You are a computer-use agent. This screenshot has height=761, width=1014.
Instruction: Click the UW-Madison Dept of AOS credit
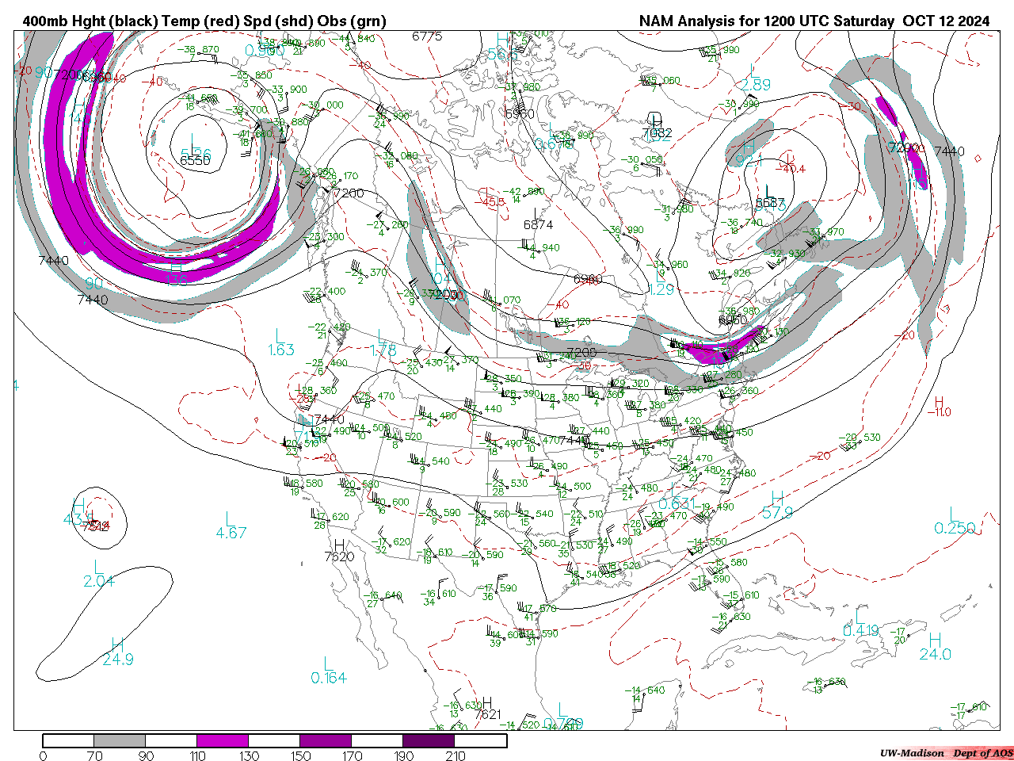click(946, 753)
